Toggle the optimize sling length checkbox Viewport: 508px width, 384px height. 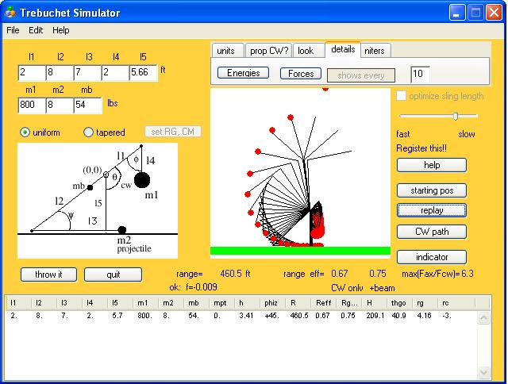tap(402, 96)
